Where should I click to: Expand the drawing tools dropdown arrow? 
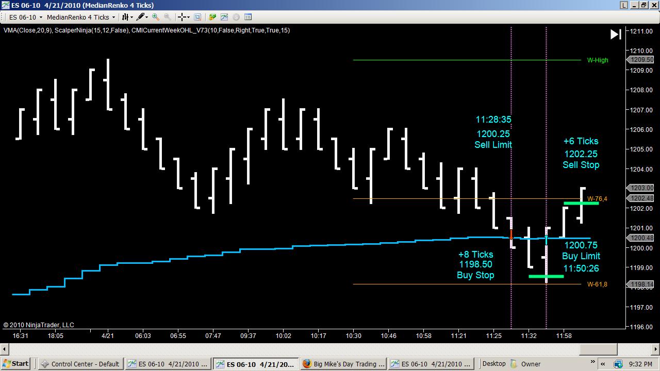click(147, 17)
